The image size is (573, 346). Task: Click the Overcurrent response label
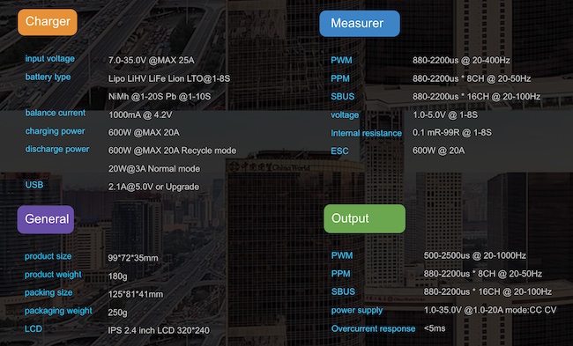(x=373, y=329)
